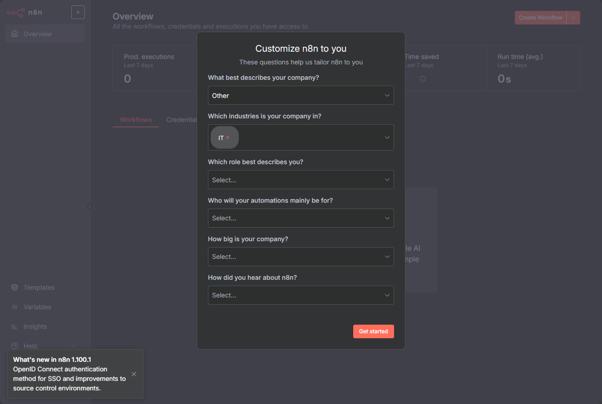
Task: Click the n8n logo icon
Action: click(x=15, y=13)
